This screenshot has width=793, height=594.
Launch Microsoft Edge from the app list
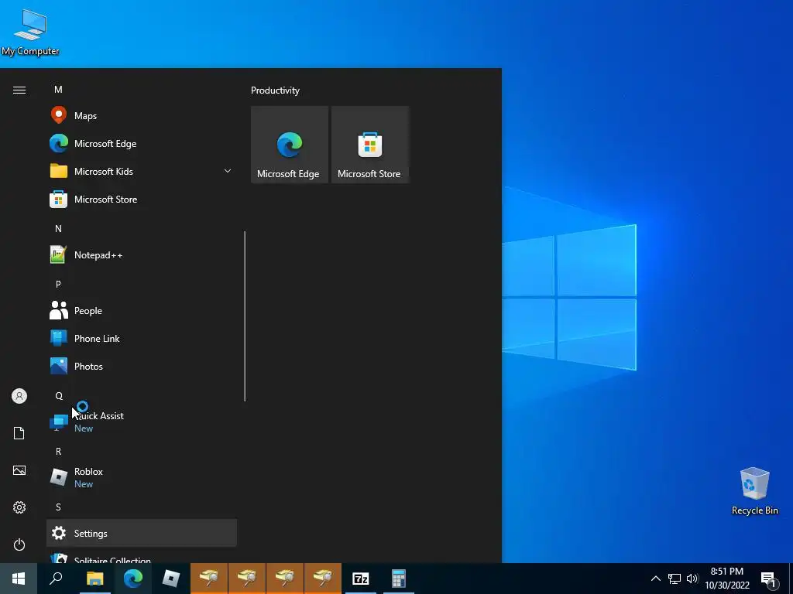[x=142, y=143]
